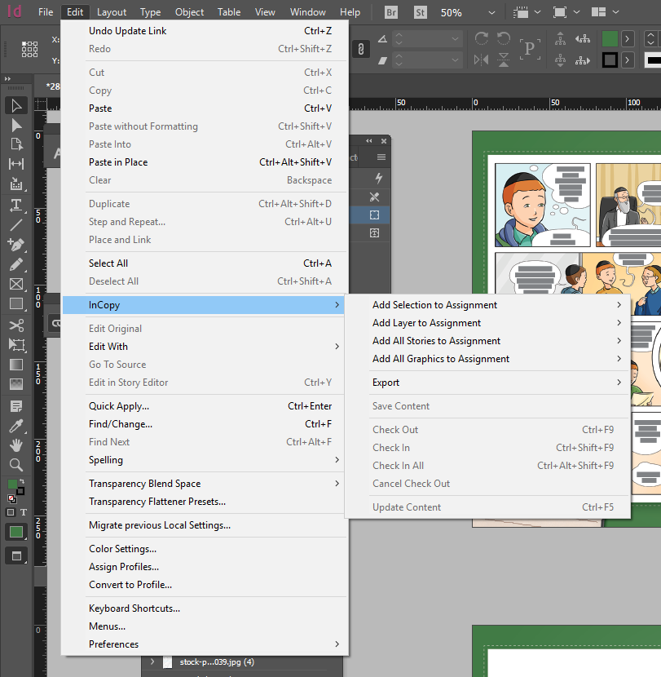This screenshot has width=661, height=677.
Task: Choose the Scissors tool
Action: (16, 325)
